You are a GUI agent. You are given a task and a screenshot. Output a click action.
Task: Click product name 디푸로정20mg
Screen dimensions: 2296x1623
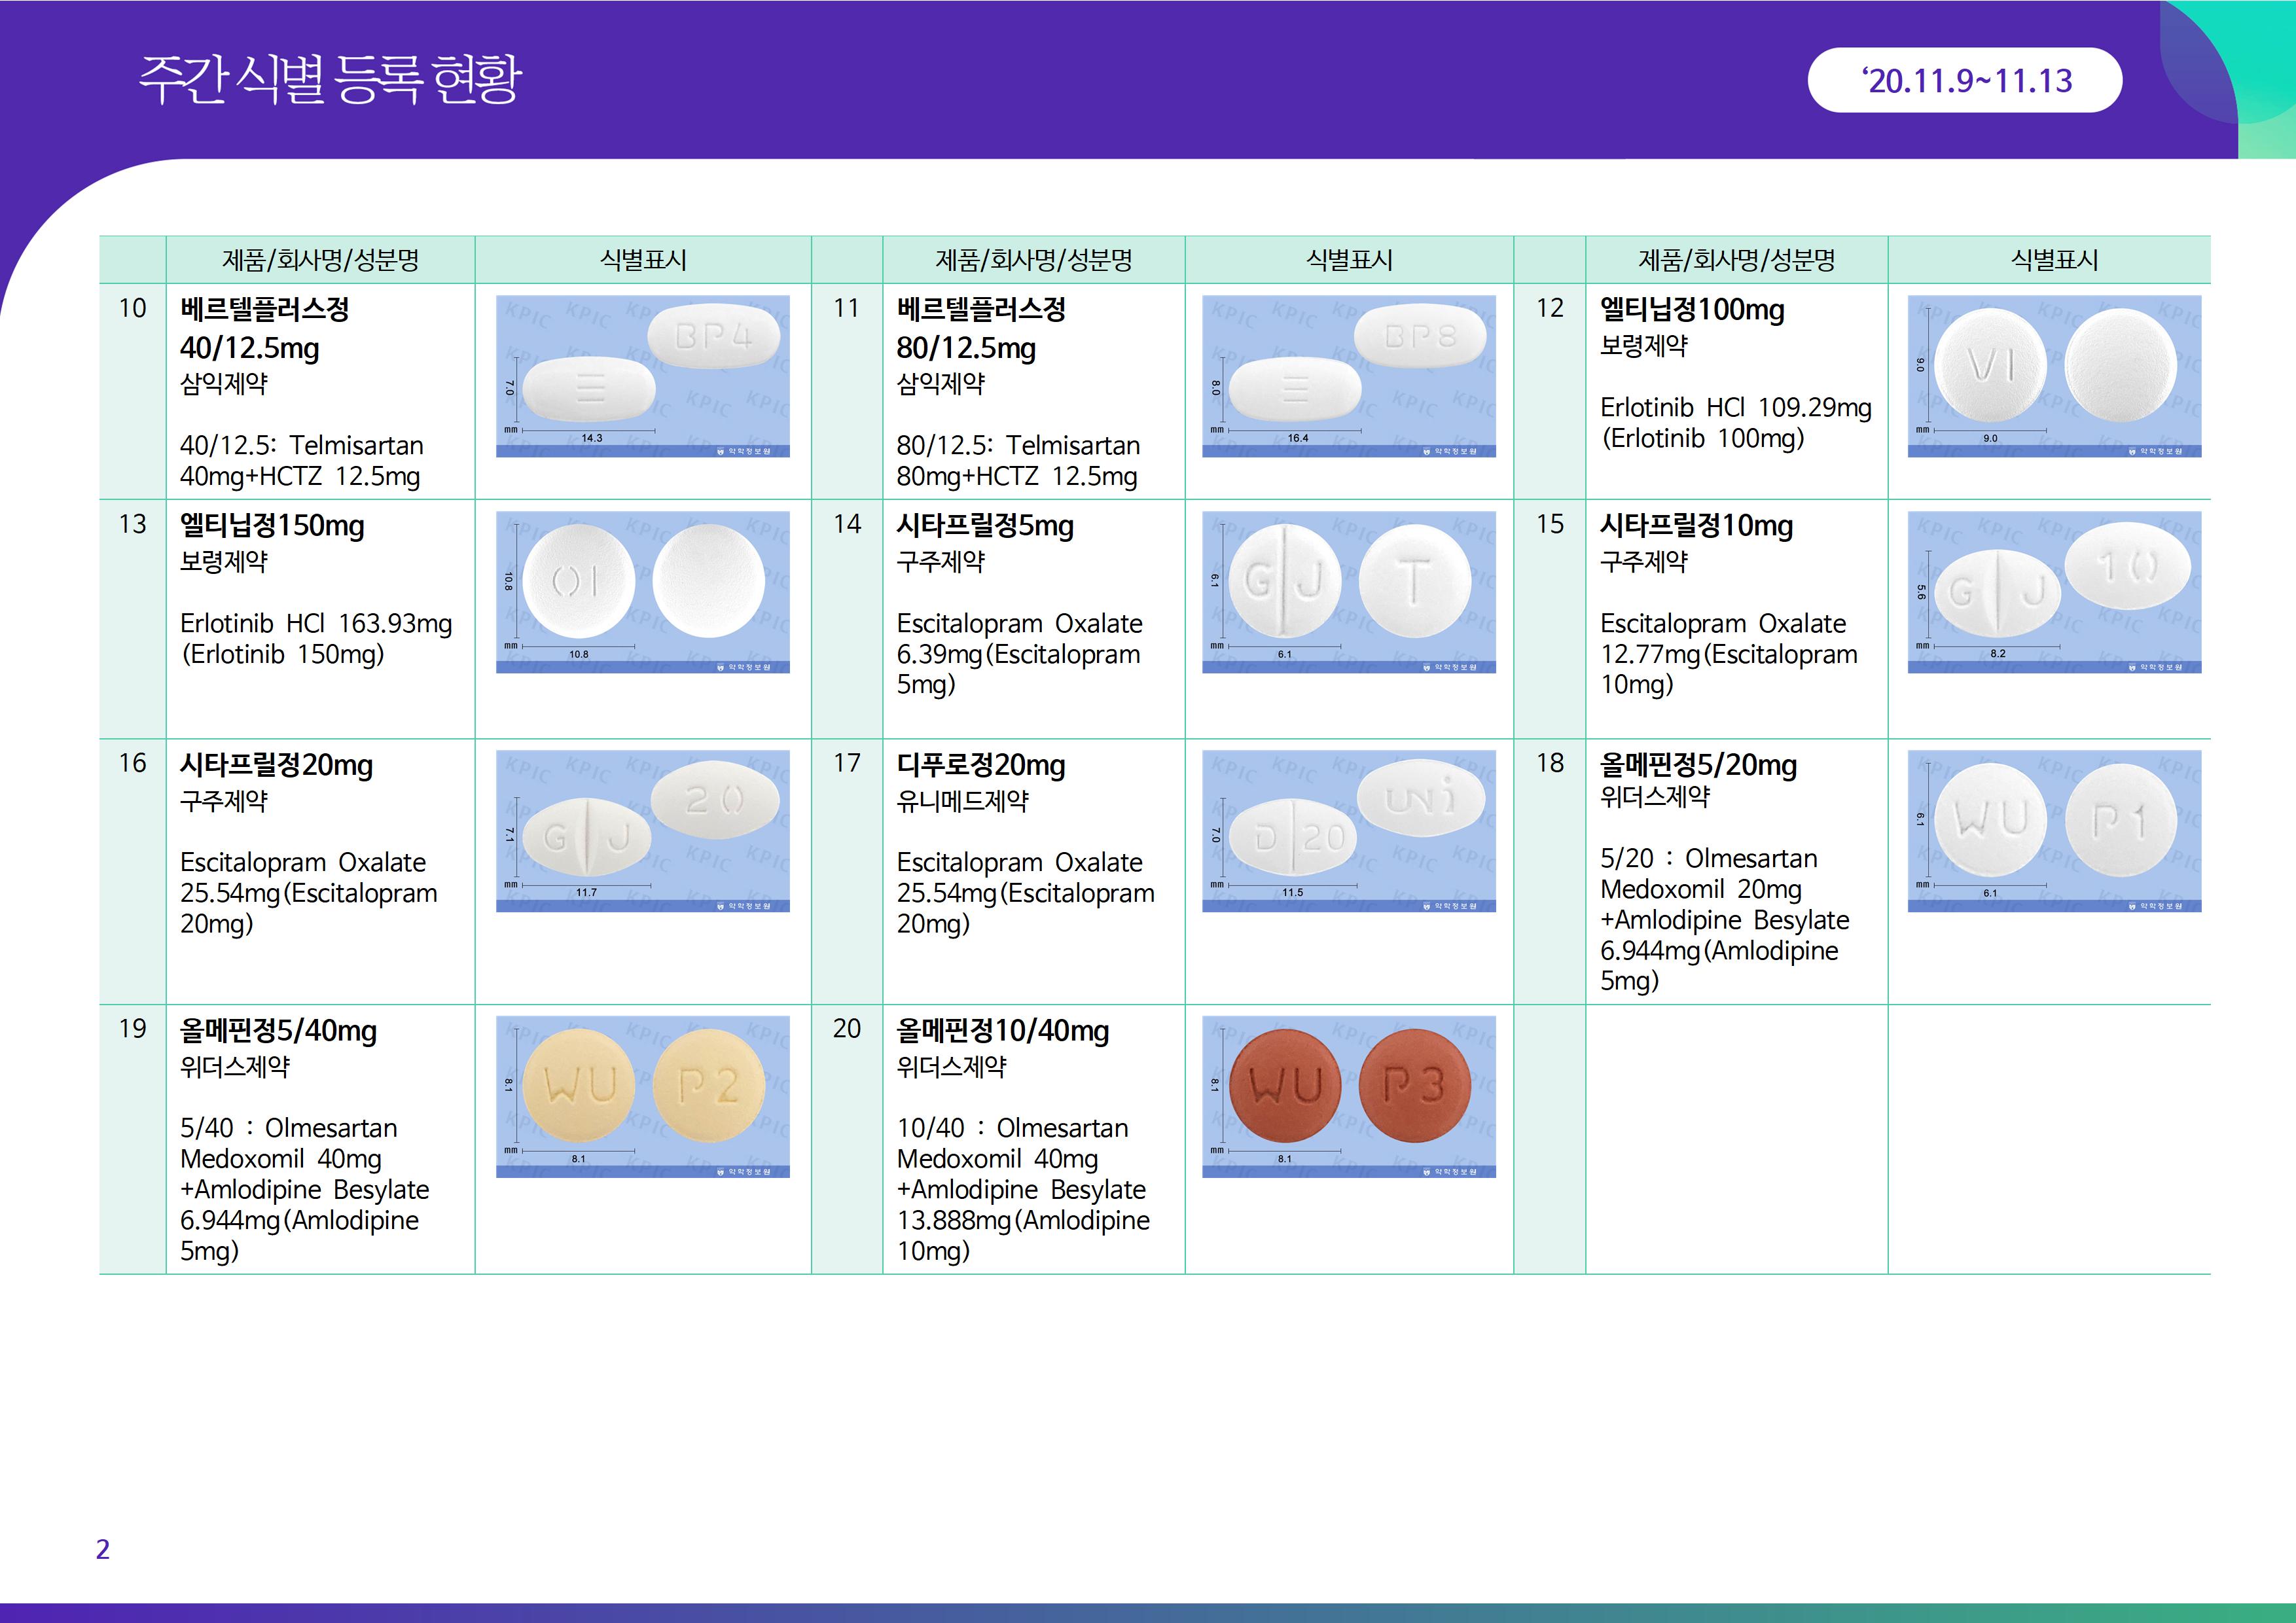(981, 765)
